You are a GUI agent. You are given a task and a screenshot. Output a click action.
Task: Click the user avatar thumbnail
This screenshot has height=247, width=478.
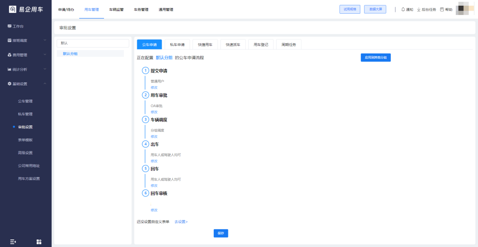[x=465, y=9]
